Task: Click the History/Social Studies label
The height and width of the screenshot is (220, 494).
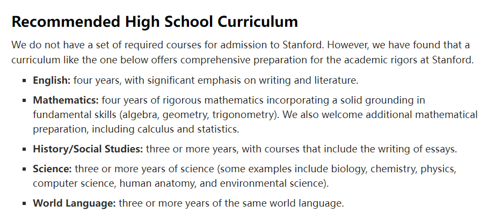Action: click(x=88, y=149)
